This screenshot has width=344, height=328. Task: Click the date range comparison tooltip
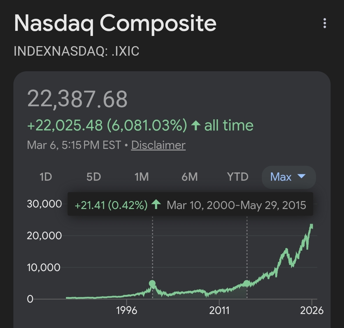(190, 205)
